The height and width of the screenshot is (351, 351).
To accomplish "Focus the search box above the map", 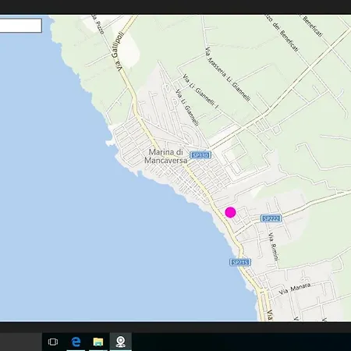I will [21, 26].
